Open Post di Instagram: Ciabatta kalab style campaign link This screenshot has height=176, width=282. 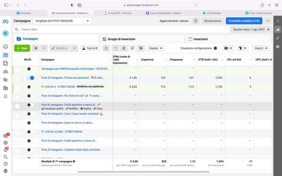coord(71,150)
